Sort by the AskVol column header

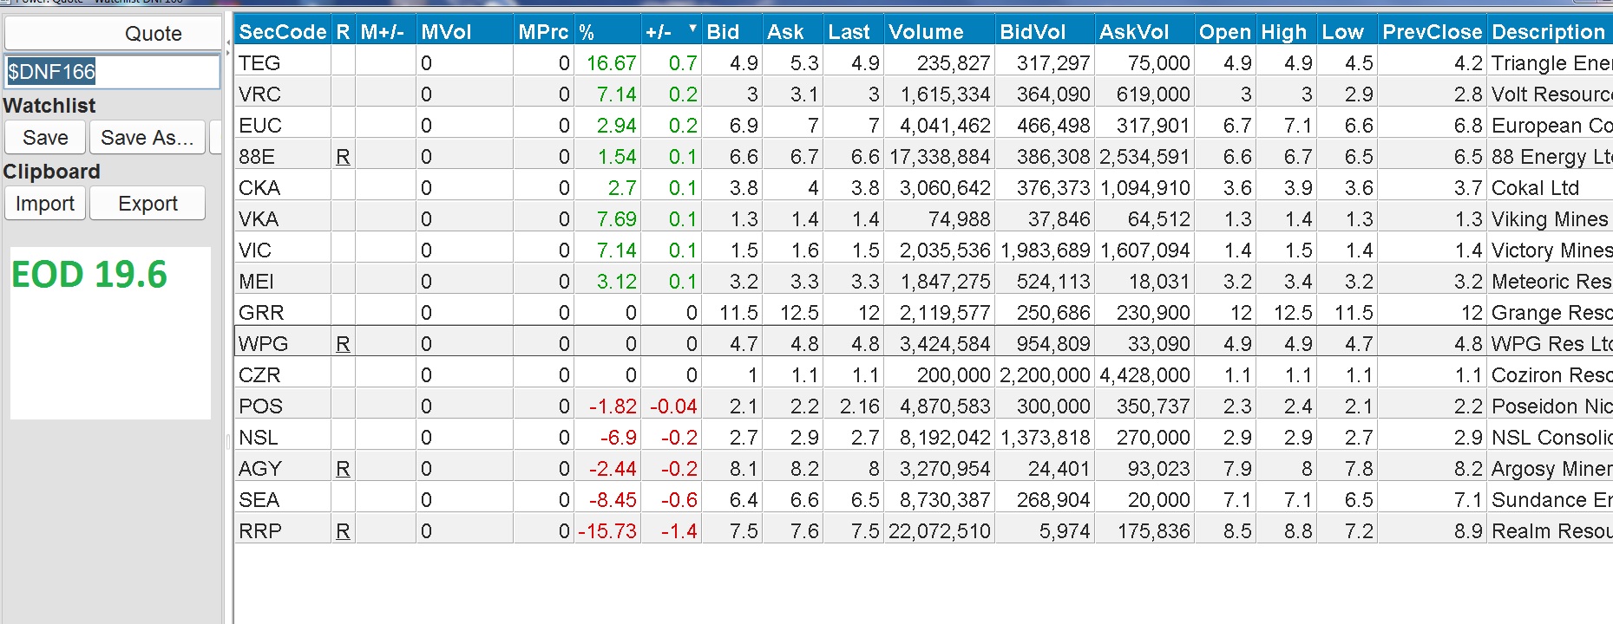[1144, 32]
